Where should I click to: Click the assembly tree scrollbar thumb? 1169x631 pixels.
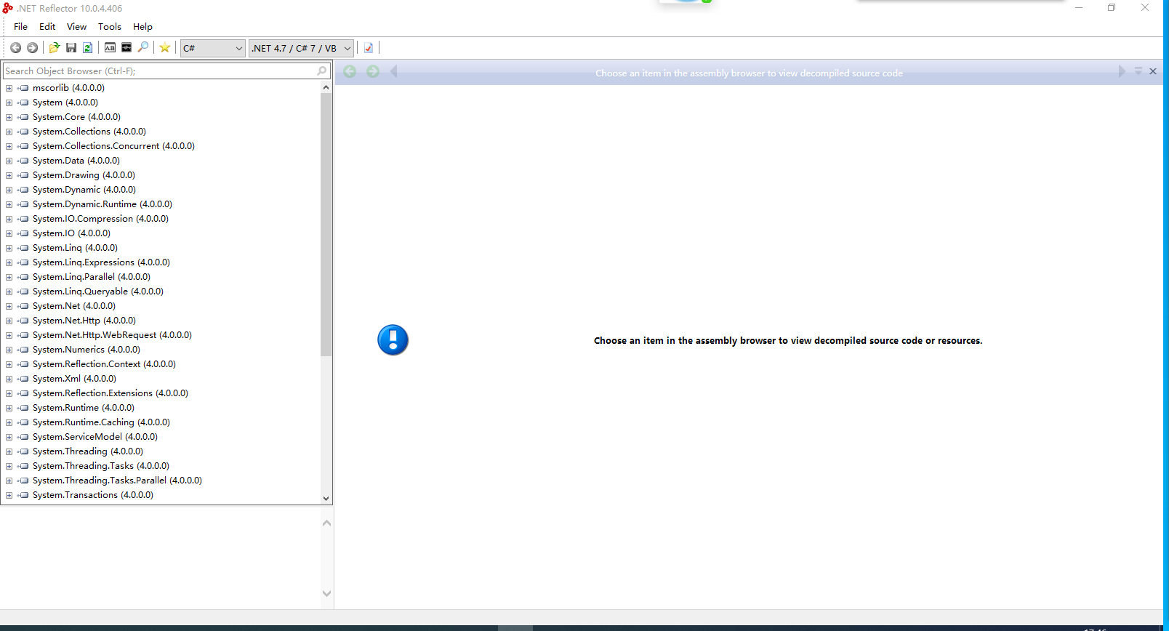coord(326,225)
